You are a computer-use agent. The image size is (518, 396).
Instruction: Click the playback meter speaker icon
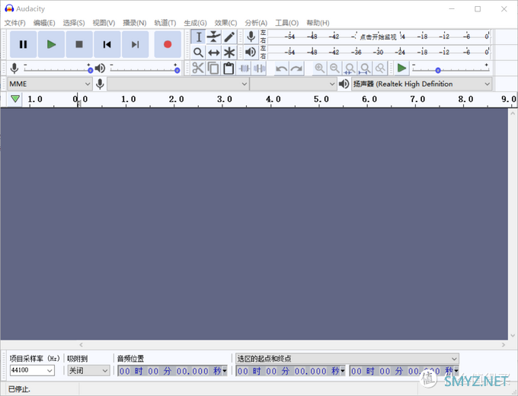pos(251,53)
